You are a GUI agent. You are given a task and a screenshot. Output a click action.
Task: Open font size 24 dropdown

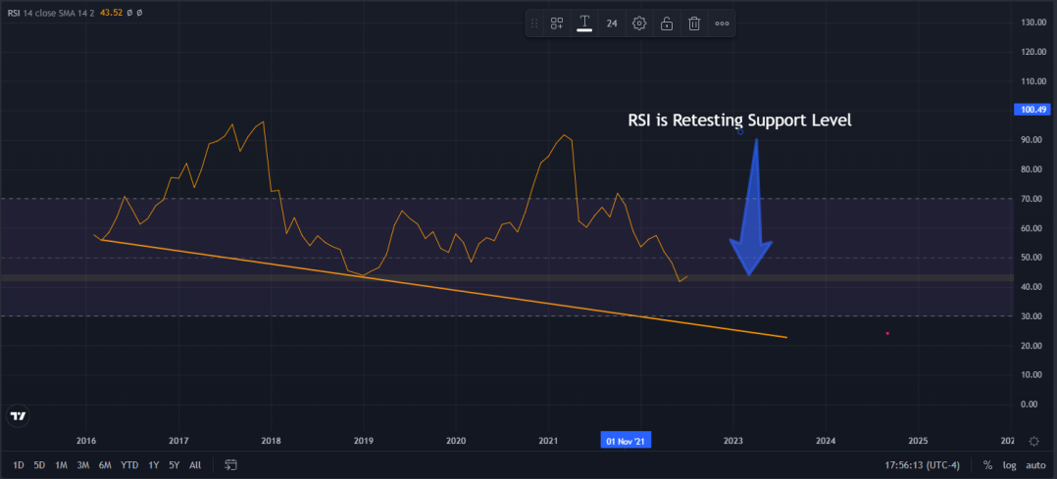point(612,24)
